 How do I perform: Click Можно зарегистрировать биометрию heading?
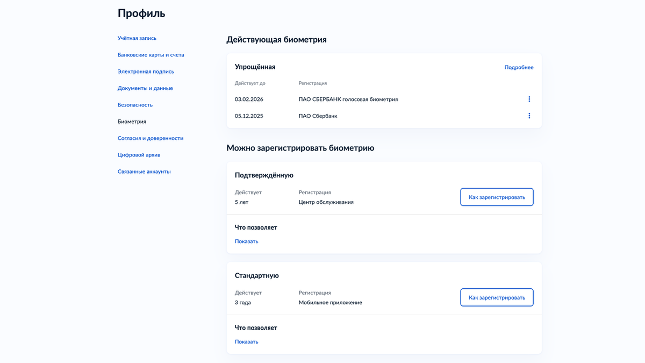pyautogui.click(x=300, y=148)
